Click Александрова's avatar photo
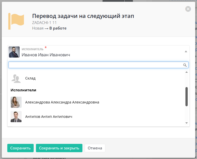This screenshot has height=159, width=197. (16, 102)
